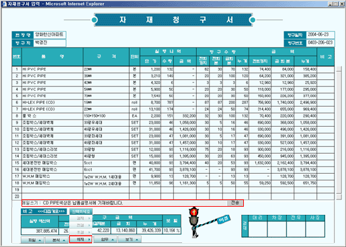Click the 단위 column header
Image resolution: width=346 pixels, height=247 pixels.
(x=134, y=57)
